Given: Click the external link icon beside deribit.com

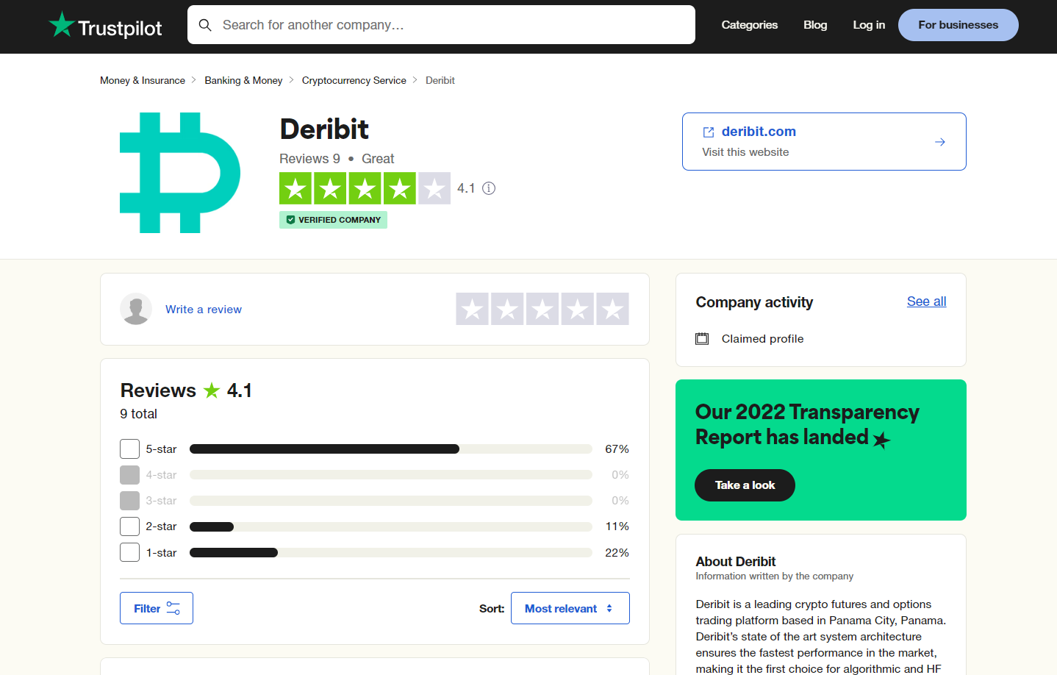Looking at the screenshot, I should pos(709,132).
